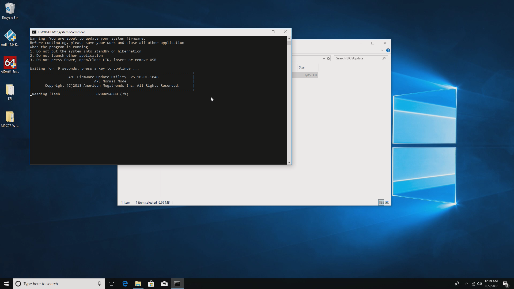Click the cmd window scroll up arrow
This screenshot has height=289, width=514.
tap(289, 39)
